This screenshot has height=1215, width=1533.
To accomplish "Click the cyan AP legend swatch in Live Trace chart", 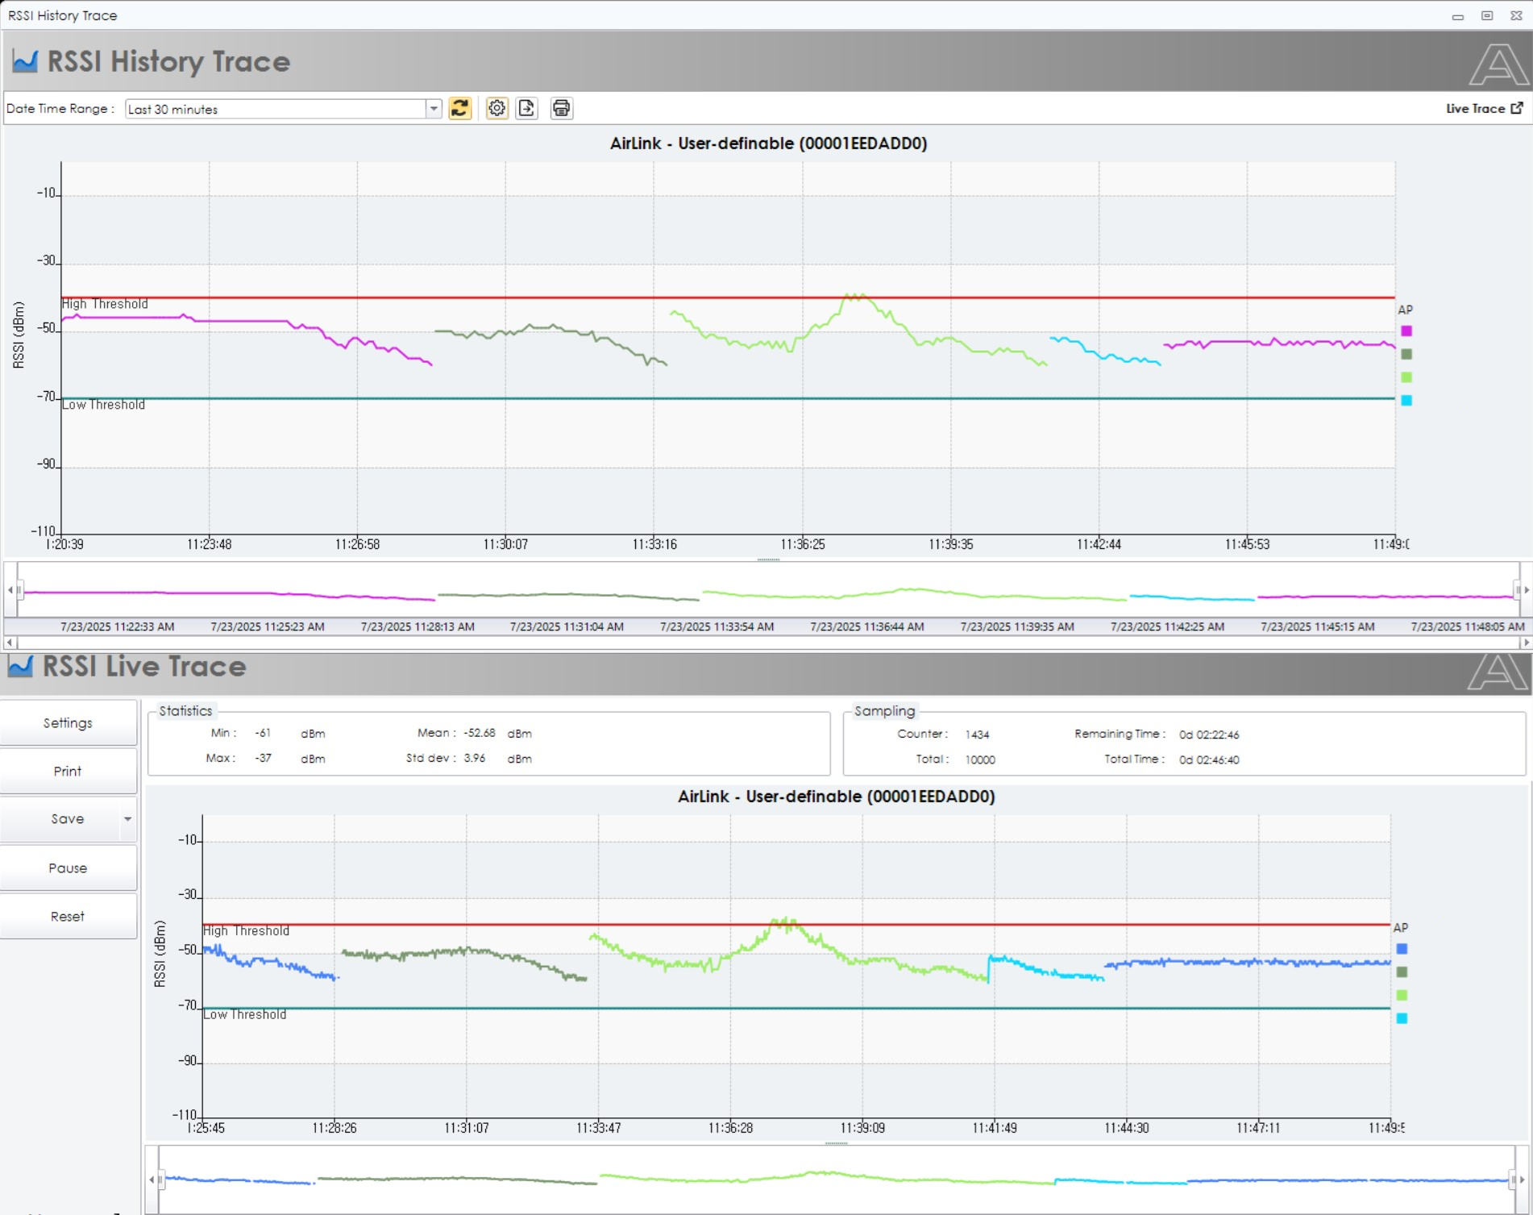I will click(x=1402, y=1018).
